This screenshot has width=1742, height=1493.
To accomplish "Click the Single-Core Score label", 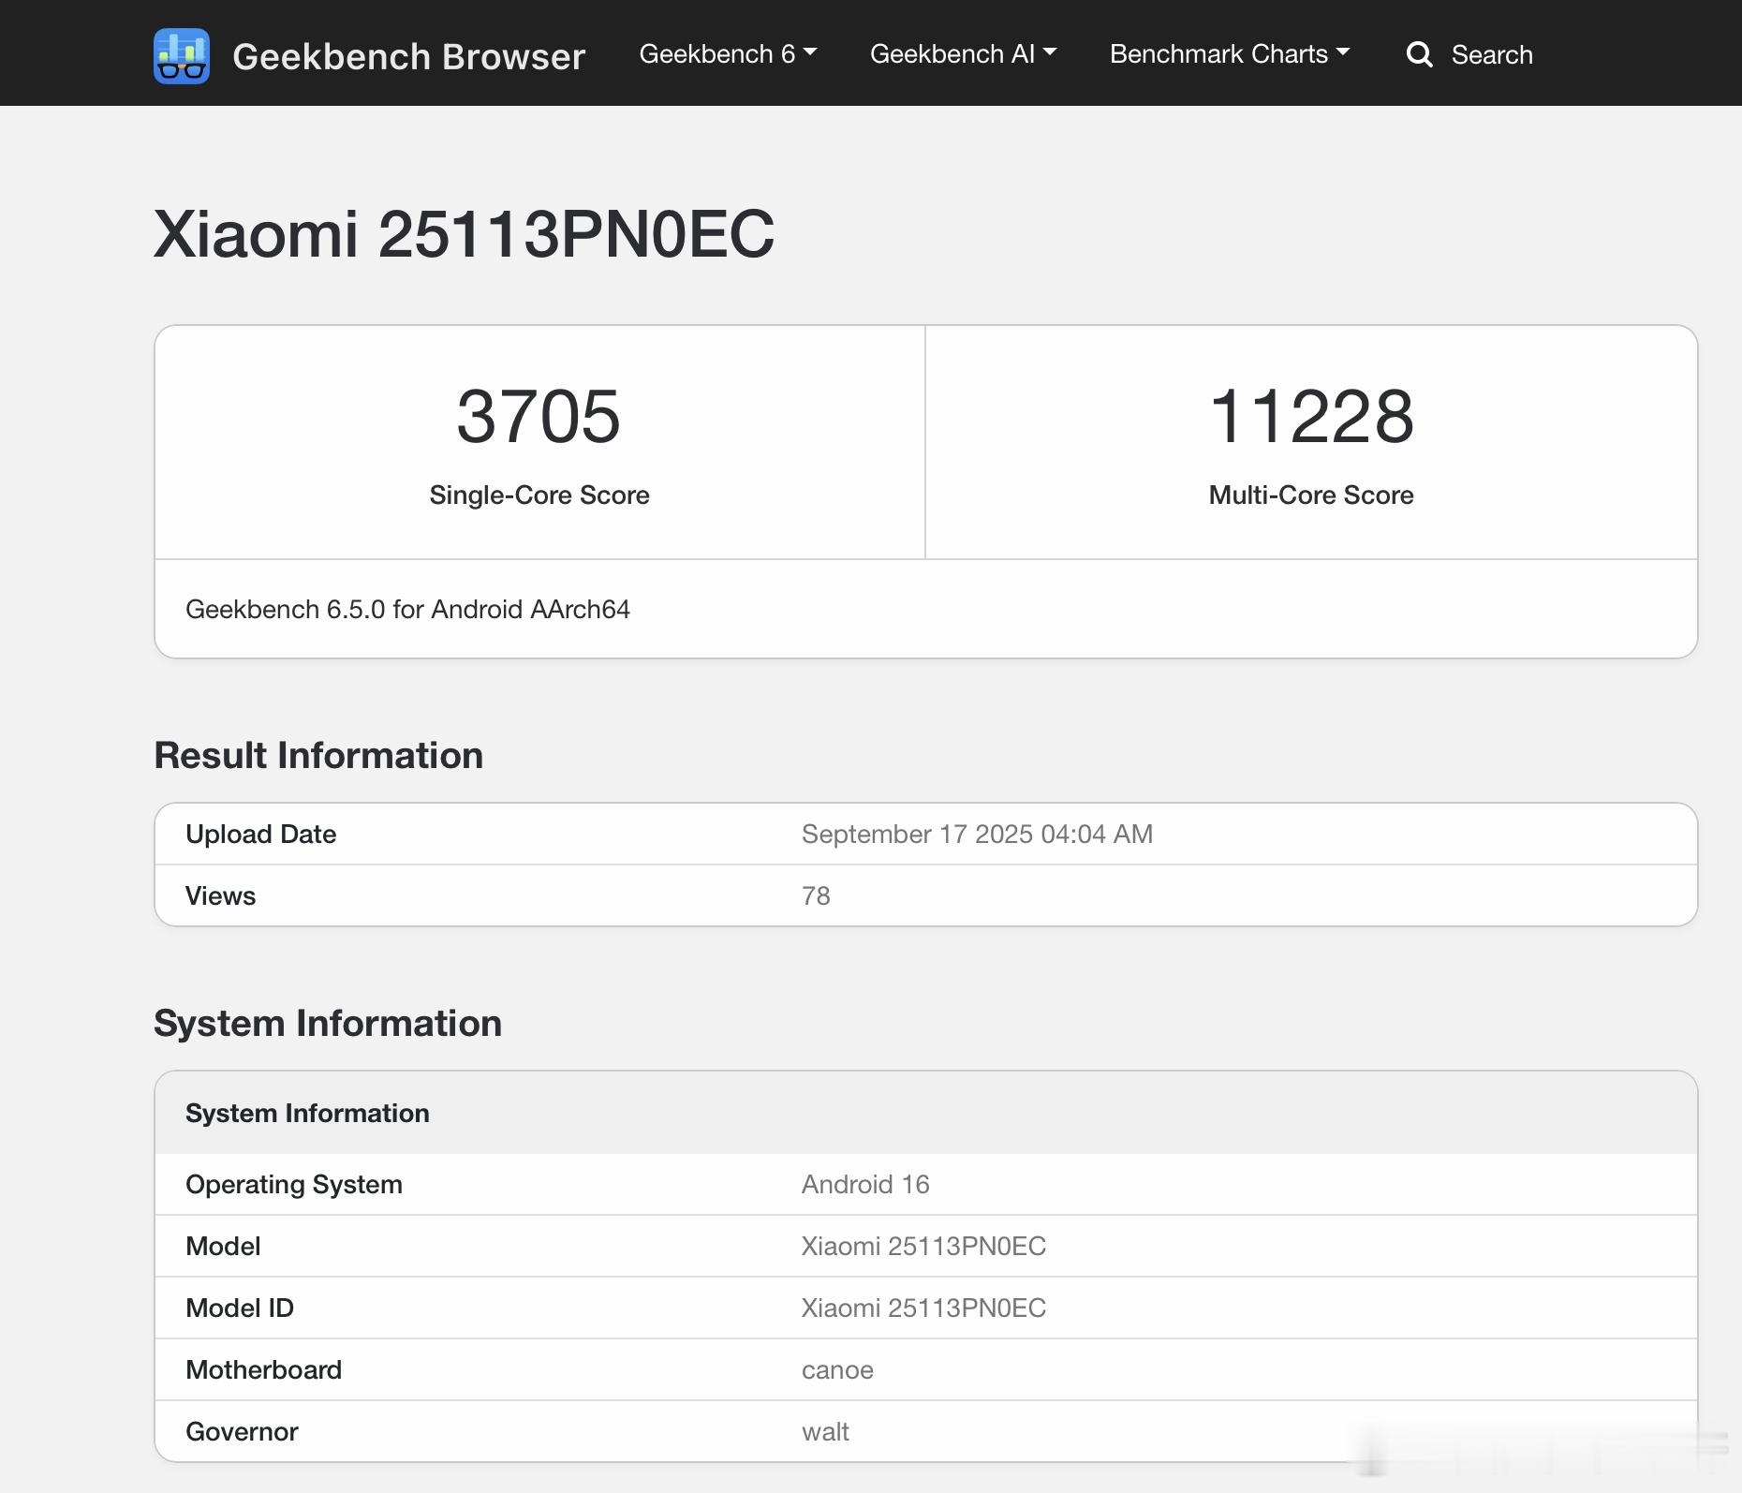I will 539,495.
